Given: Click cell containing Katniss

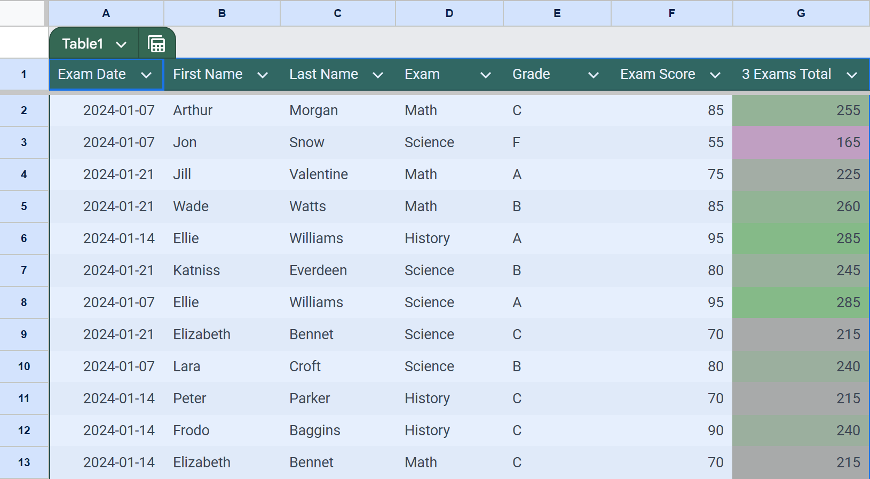Looking at the screenshot, I should pyautogui.click(x=222, y=270).
